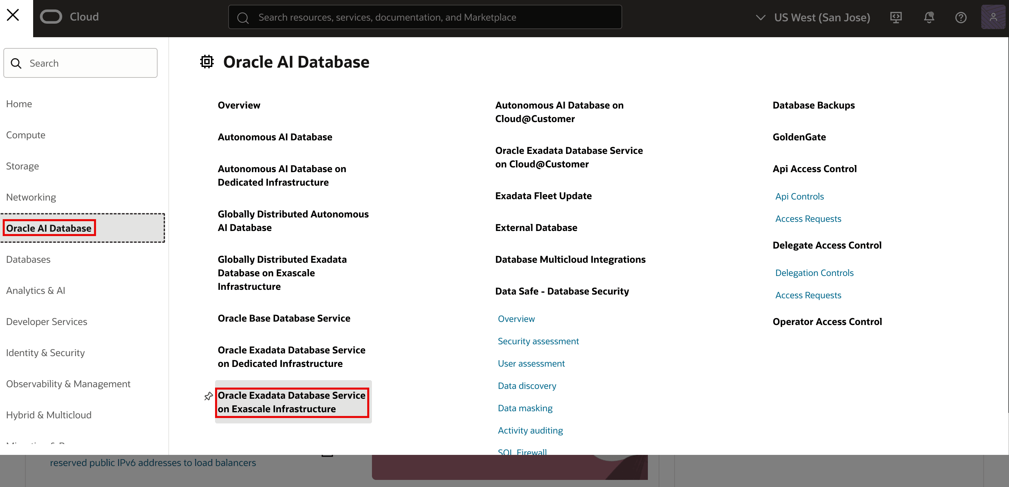Image resolution: width=1009 pixels, height=487 pixels.
Task: Open Security assessment link
Action: [538, 341]
